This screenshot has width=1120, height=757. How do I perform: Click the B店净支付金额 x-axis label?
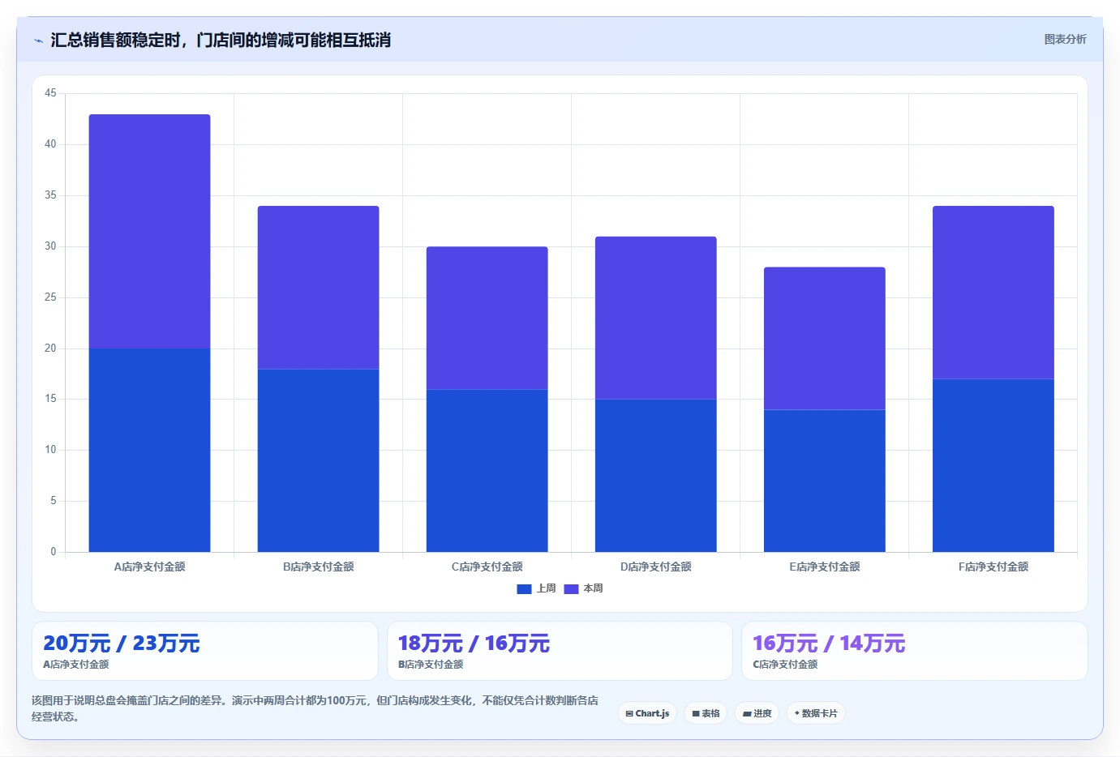pyautogui.click(x=318, y=567)
